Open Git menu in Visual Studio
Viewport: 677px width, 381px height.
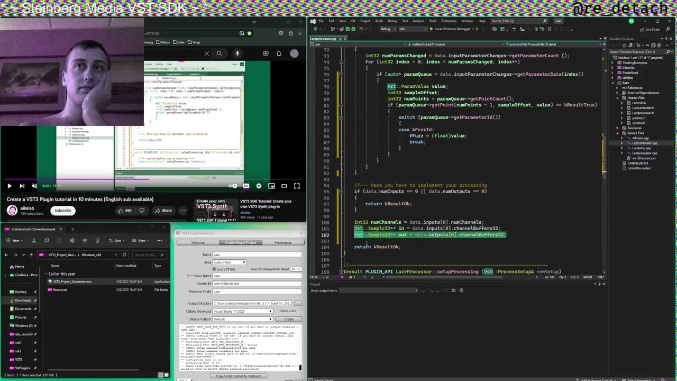(x=354, y=21)
